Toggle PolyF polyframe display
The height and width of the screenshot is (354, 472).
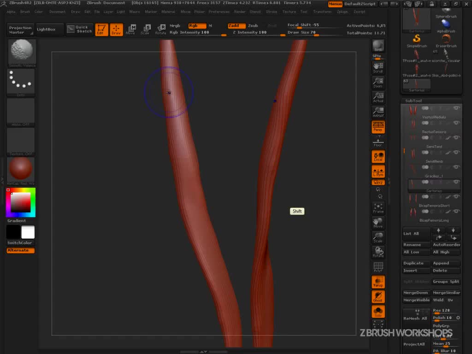pyautogui.click(x=378, y=267)
